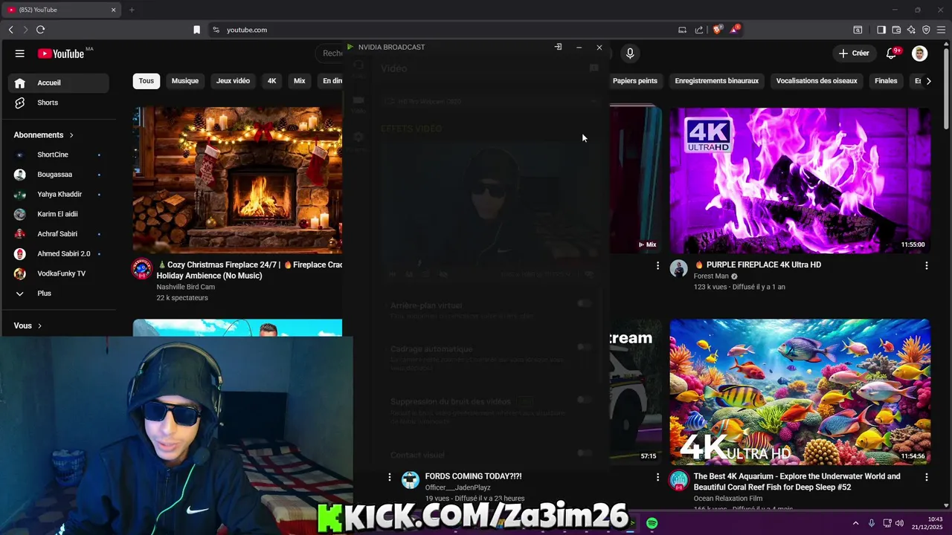
Task: Open the network icon in system tray
Action: [x=887, y=523]
